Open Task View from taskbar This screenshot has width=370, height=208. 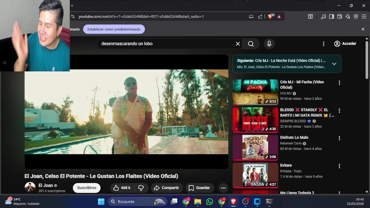[x=174, y=202]
